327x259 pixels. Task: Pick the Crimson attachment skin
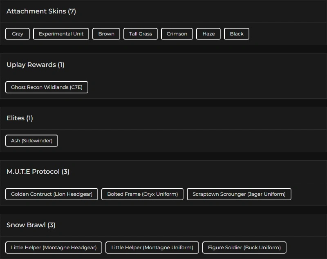click(177, 34)
